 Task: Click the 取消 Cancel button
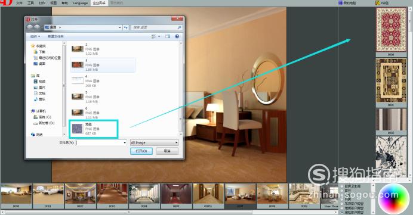tap(167, 151)
